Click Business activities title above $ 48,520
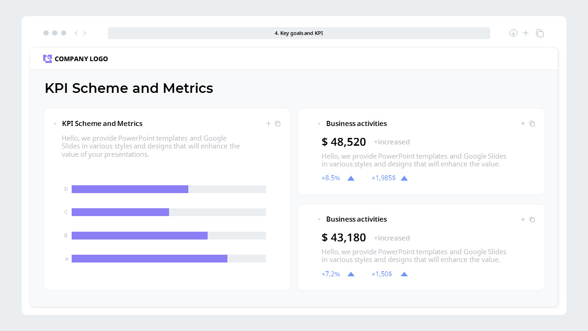The width and height of the screenshot is (588, 331). click(x=356, y=124)
